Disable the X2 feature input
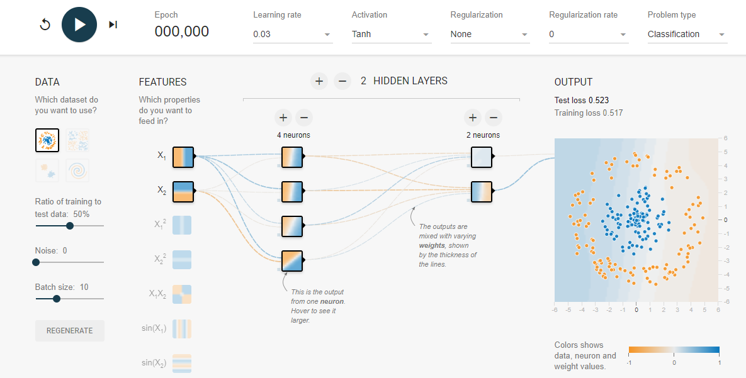 182,191
